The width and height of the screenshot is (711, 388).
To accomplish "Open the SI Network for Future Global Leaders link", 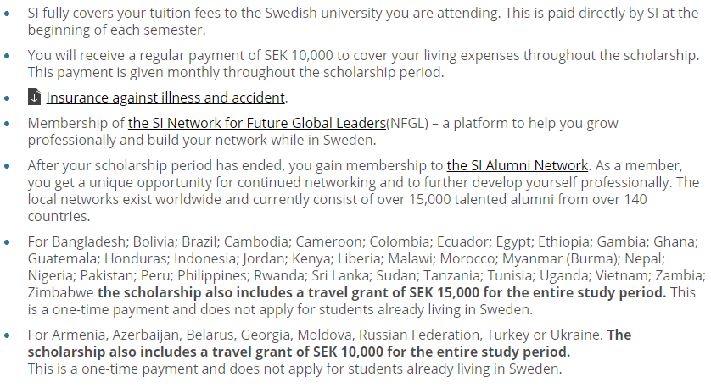I will pyautogui.click(x=256, y=123).
